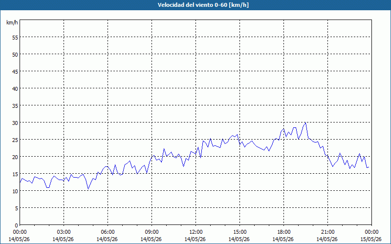This screenshot has width=391, height=244.
Task: Click the y-axis value 50
Action: (x=15, y=54)
